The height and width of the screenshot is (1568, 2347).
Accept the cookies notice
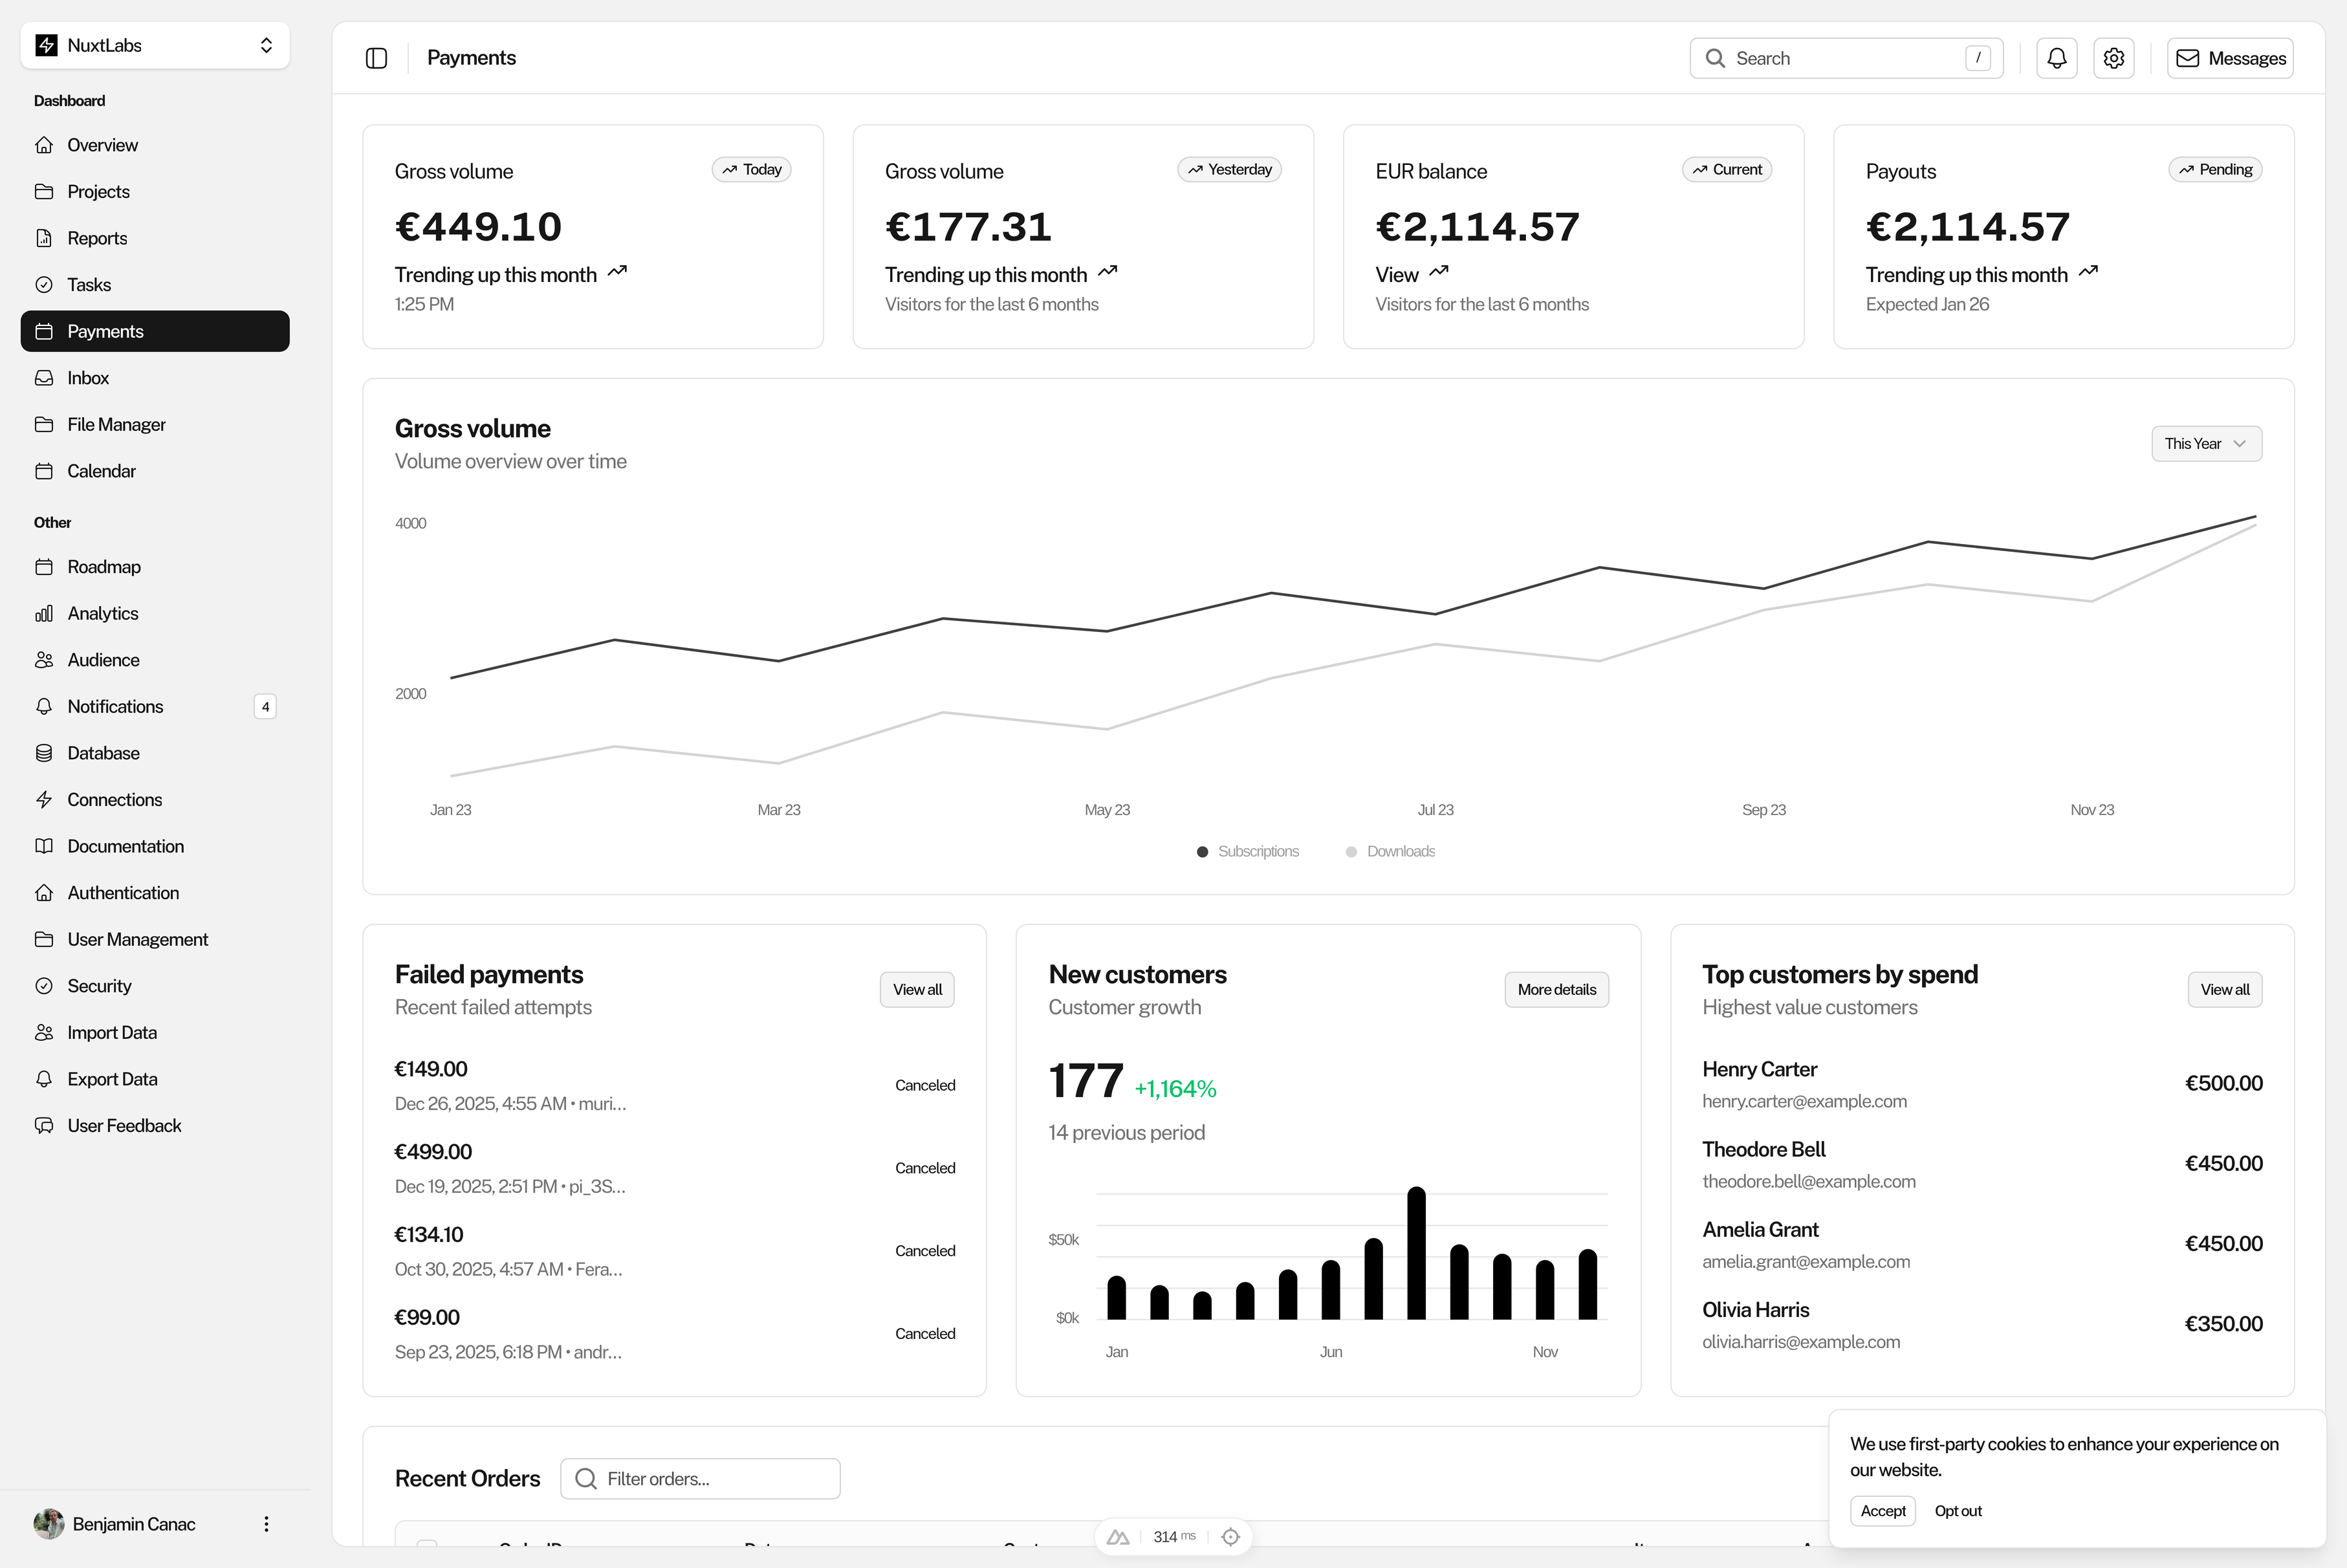tap(1882, 1511)
